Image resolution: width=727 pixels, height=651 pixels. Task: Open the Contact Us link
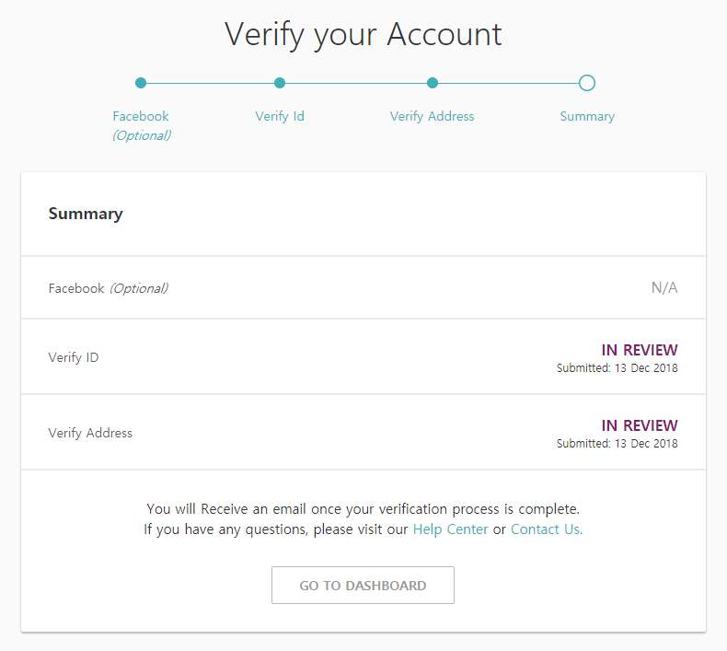(547, 529)
